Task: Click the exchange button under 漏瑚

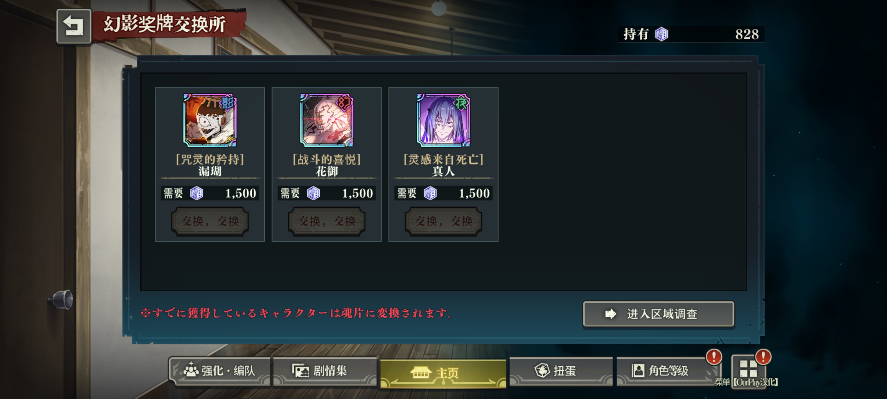Action: [210, 221]
